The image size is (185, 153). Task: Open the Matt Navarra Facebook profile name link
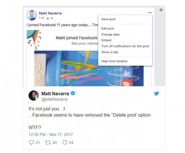pyautogui.click(x=50, y=13)
